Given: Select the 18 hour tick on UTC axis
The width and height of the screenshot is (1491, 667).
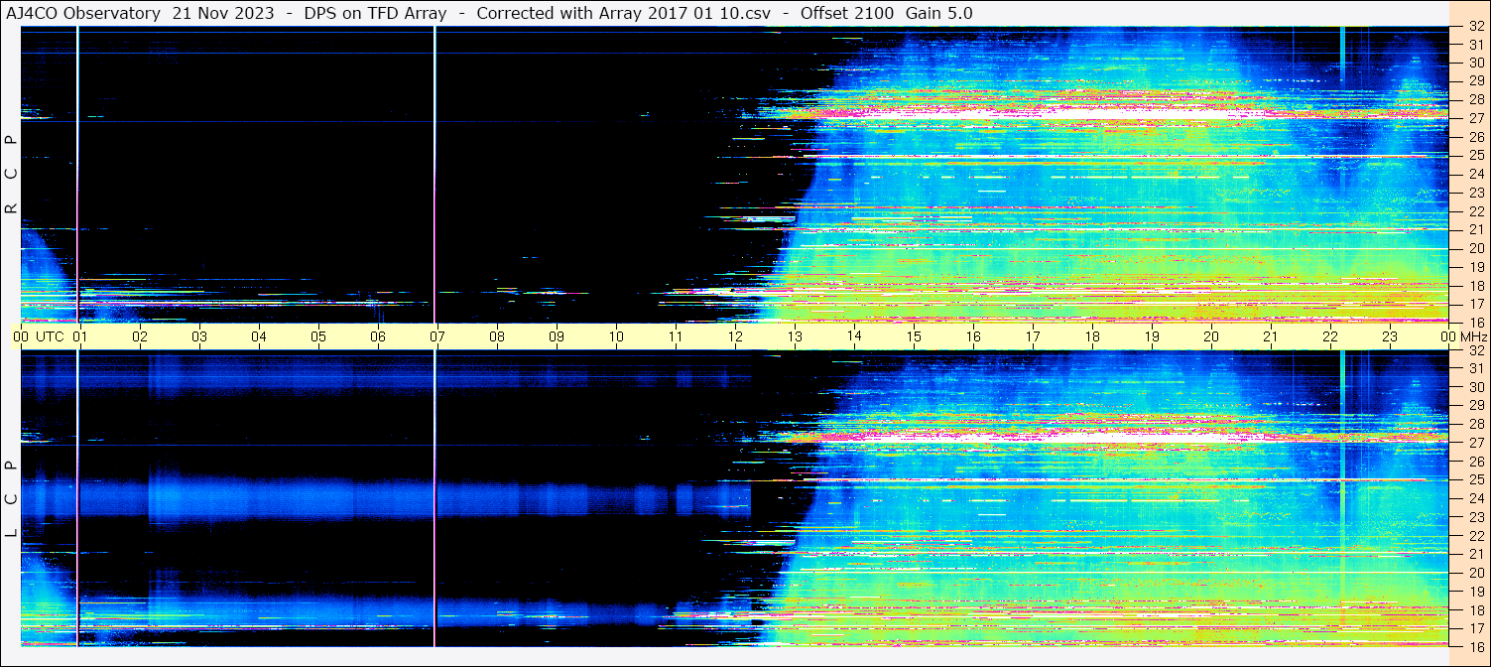Looking at the screenshot, I should pyautogui.click(x=1092, y=336).
